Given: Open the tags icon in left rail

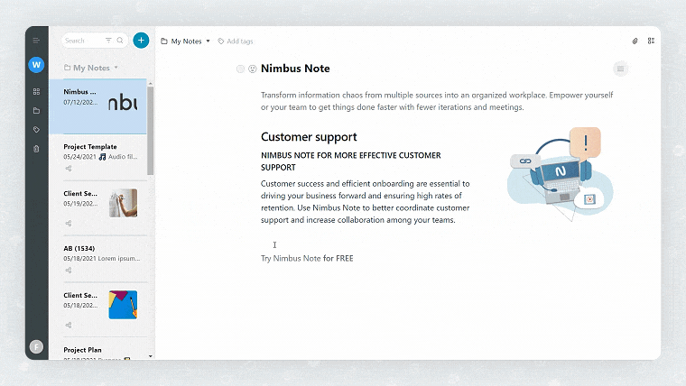Looking at the screenshot, I should point(36,130).
